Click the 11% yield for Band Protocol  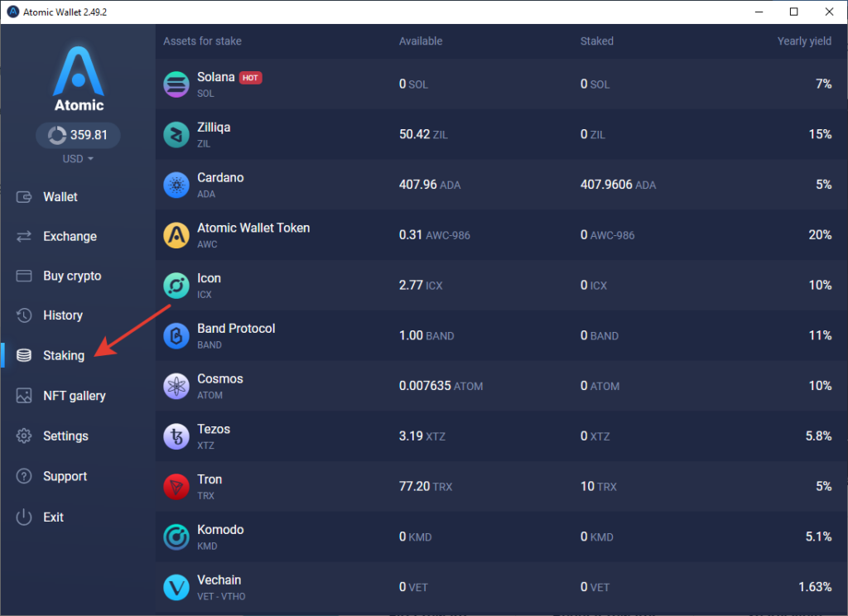click(x=820, y=336)
